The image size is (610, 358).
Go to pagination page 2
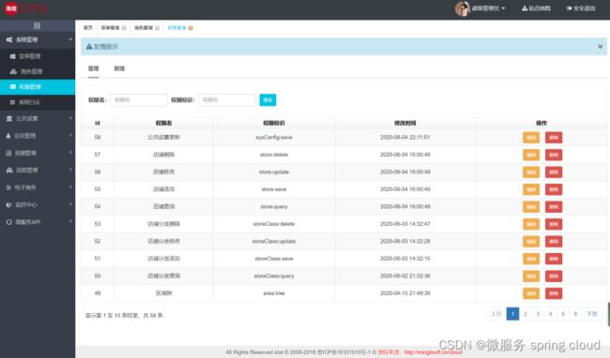point(526,314)
